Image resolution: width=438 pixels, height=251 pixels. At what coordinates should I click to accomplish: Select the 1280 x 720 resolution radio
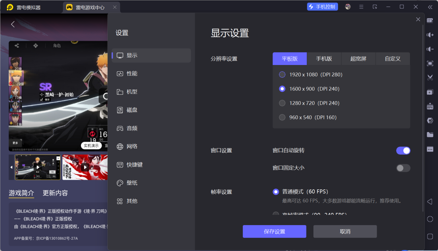(282, 103)
